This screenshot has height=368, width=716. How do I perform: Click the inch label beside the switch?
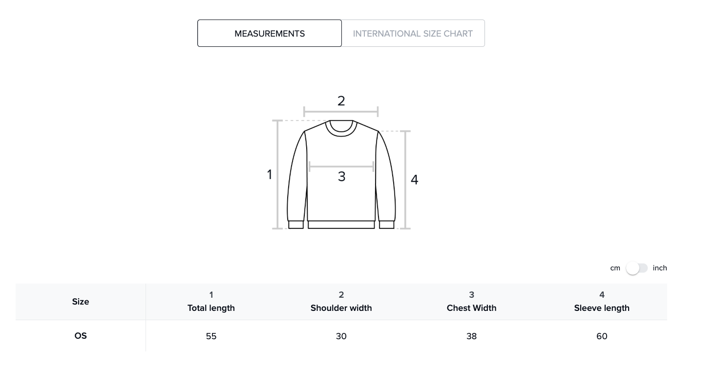coord(660,268)
